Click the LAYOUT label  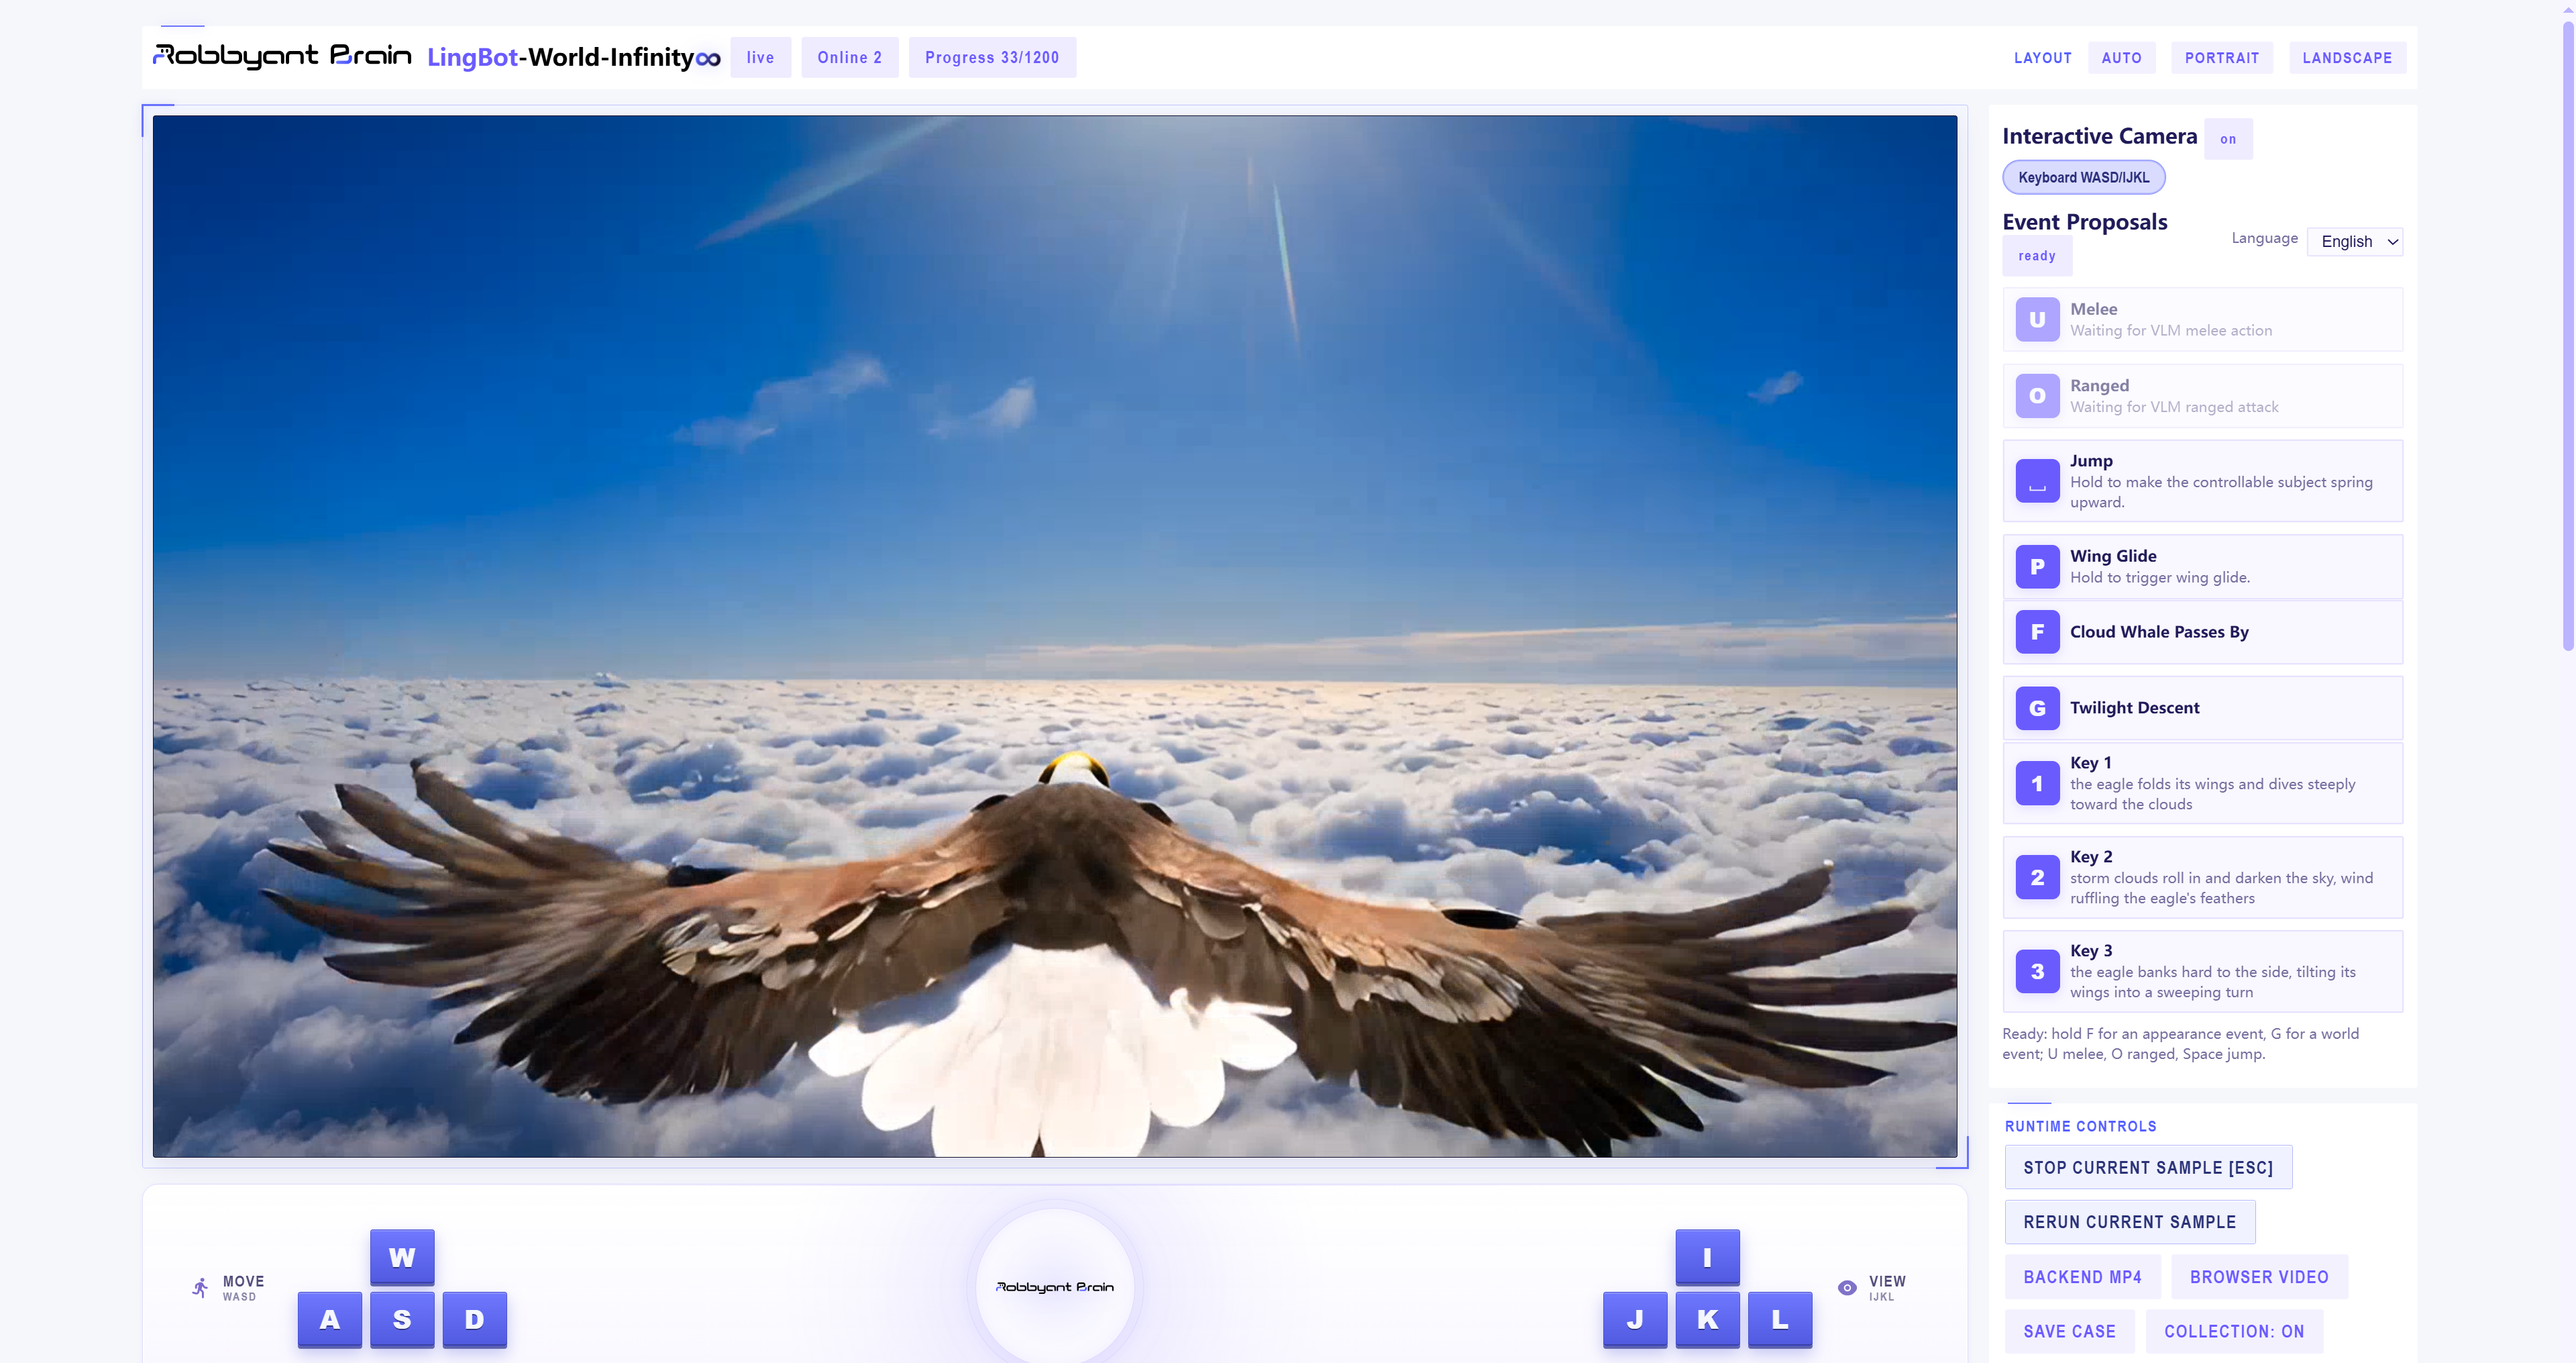click(2042, 58)
